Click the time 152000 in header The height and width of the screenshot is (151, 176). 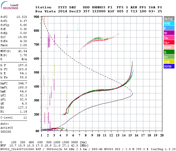(x=99, y=12)
